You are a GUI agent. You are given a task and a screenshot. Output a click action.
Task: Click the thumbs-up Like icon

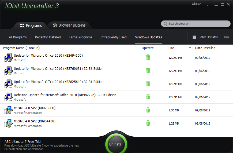[x=194, y=4]
